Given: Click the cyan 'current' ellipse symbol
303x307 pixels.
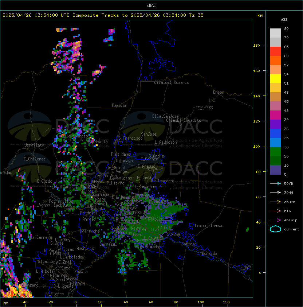Looking at the screenshot, I should [x=275, y=229].
